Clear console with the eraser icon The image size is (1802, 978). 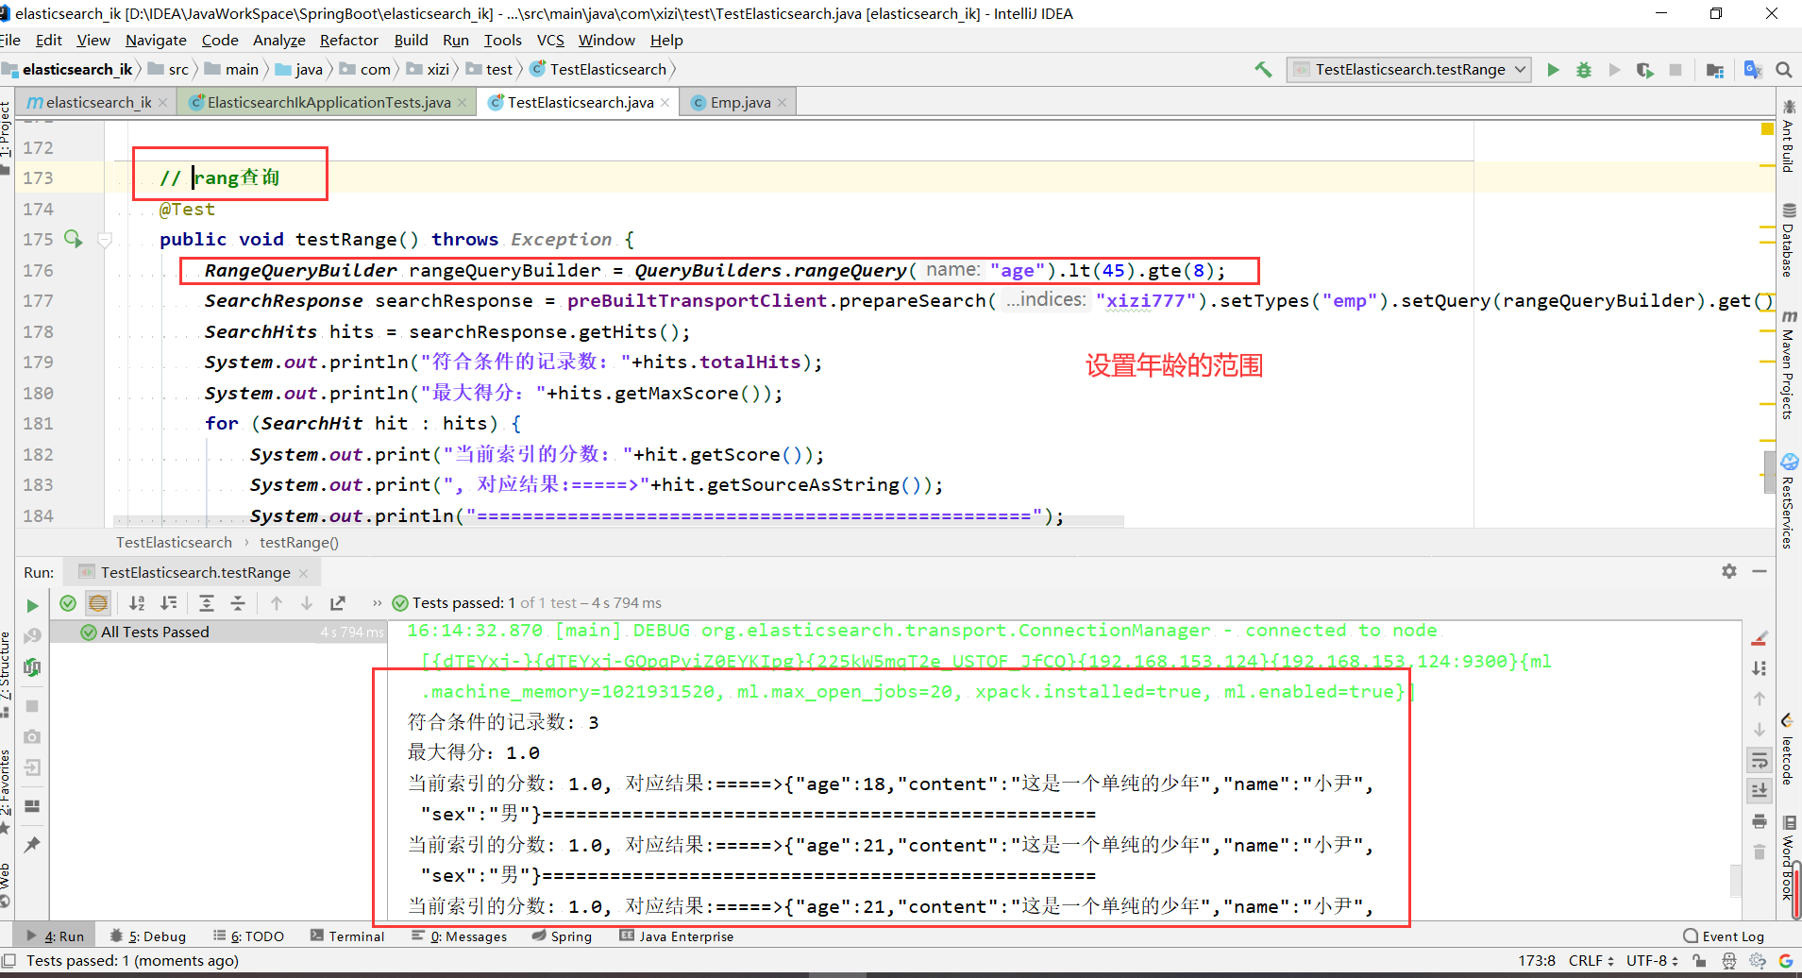1760,638
